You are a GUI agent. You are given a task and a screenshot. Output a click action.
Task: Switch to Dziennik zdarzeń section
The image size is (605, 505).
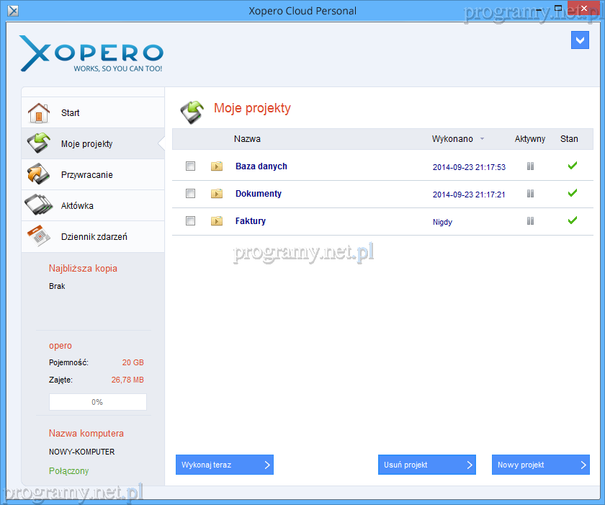click(94, 237)
